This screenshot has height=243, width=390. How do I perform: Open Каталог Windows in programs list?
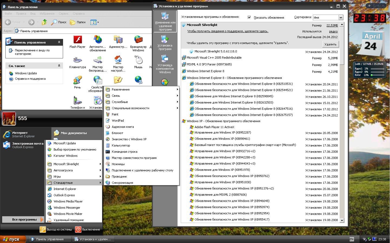(x=74, y=156)
